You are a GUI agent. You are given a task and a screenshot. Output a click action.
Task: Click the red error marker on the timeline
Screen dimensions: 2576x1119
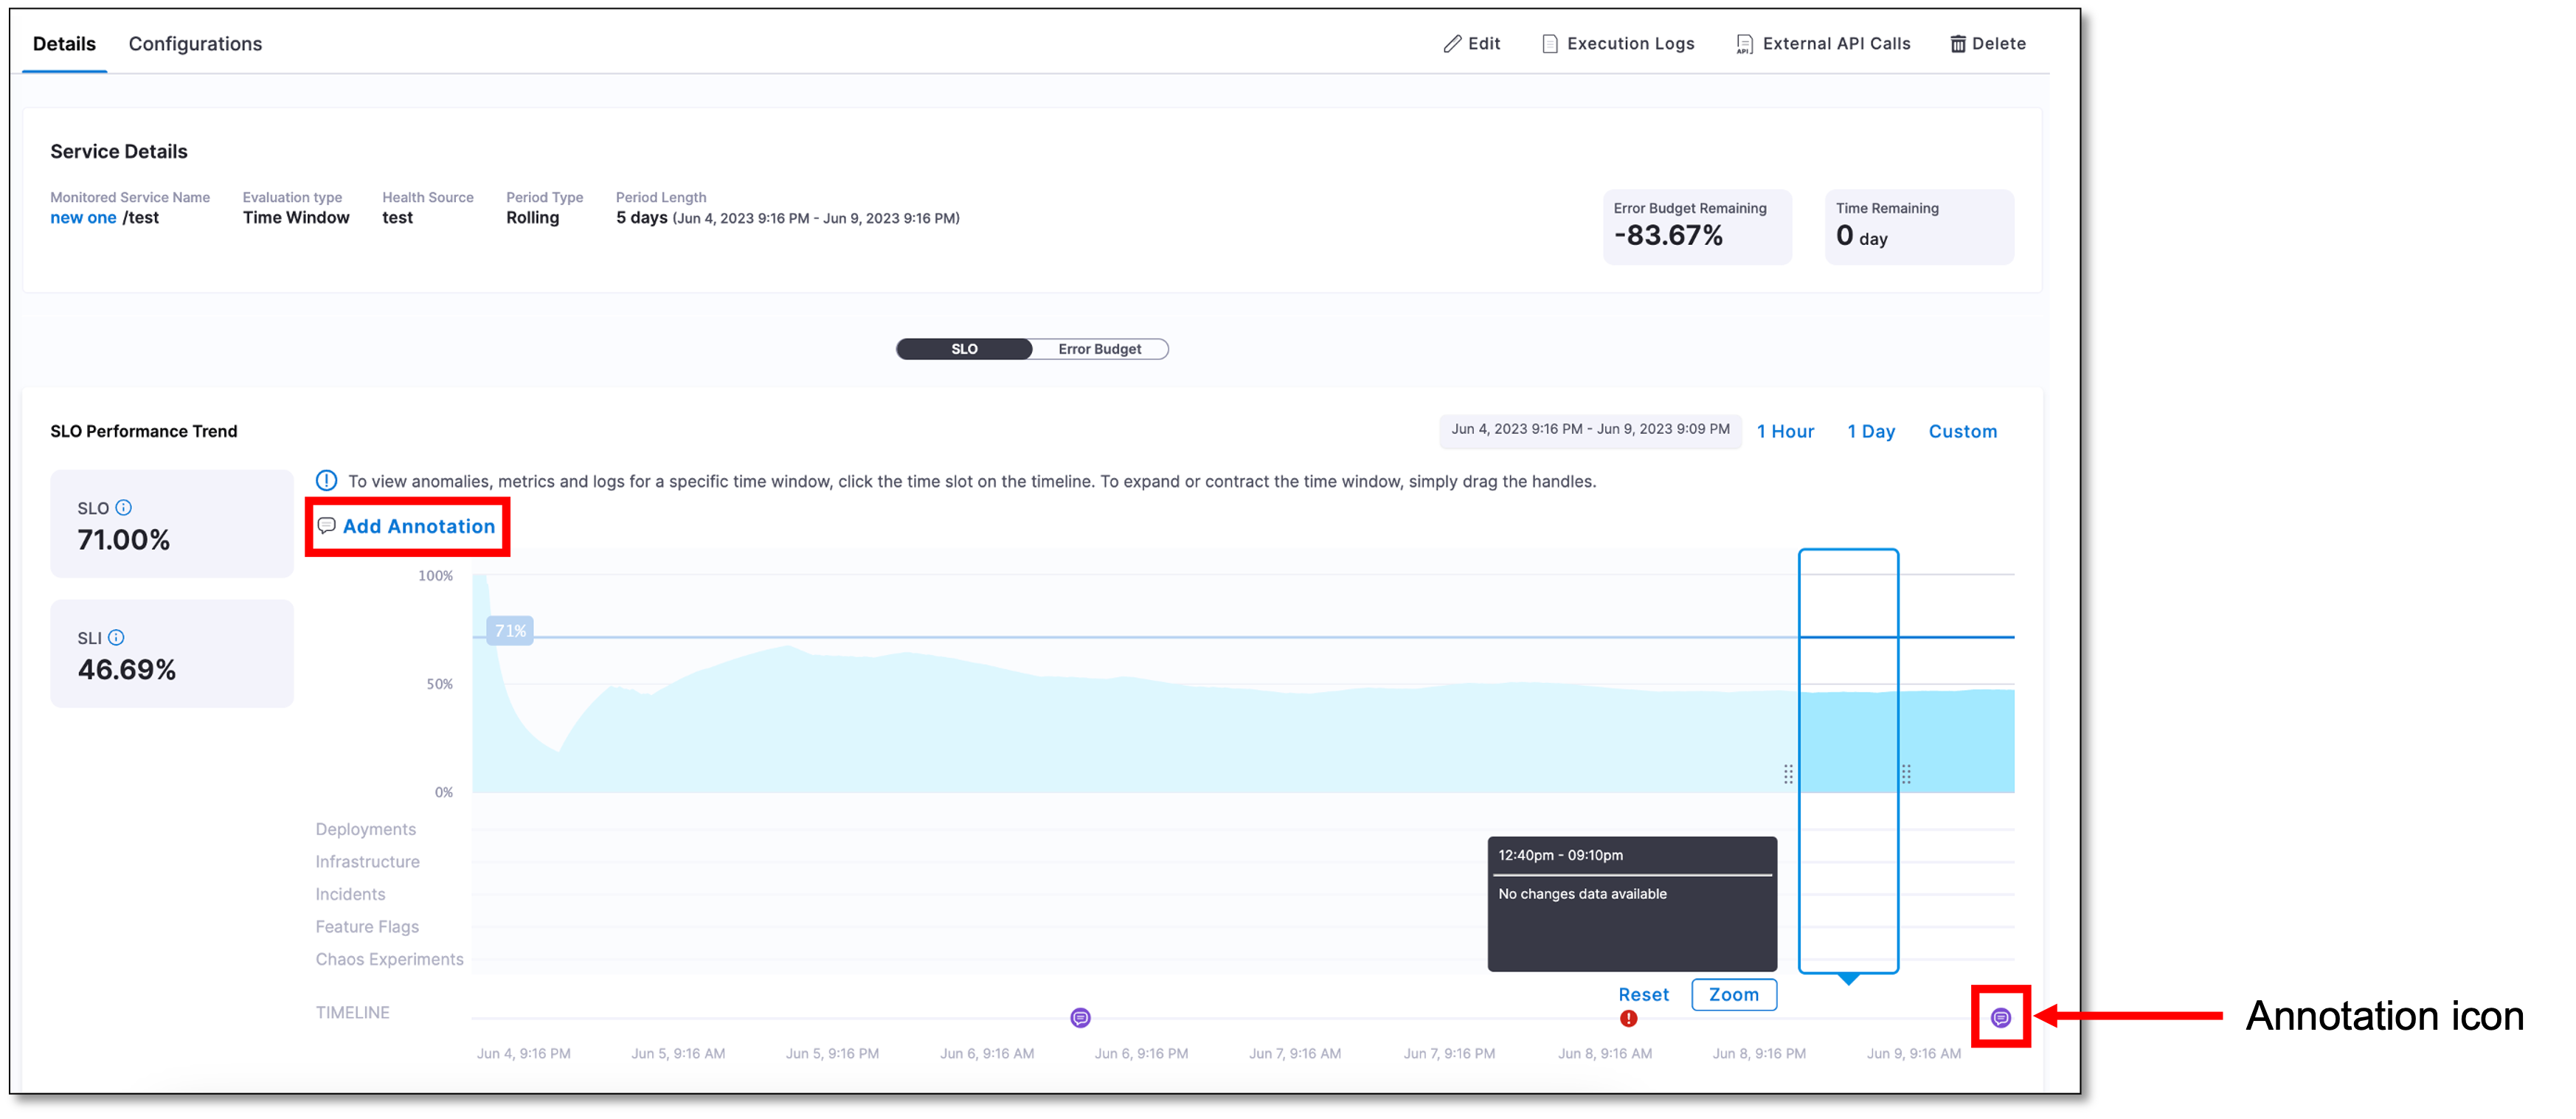click(1628, 1019)
